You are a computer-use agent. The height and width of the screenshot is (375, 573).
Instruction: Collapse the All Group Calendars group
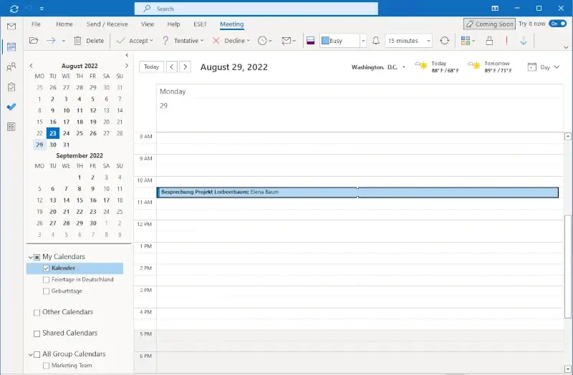coord(31,354)
